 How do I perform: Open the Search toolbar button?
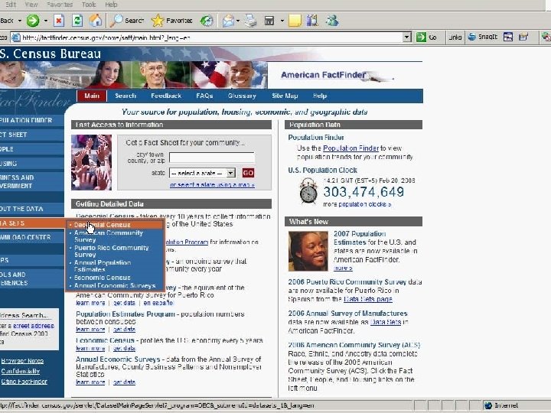[126, 21]
